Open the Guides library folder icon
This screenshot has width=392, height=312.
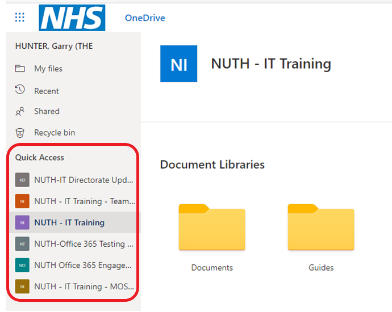coord(321,227)
